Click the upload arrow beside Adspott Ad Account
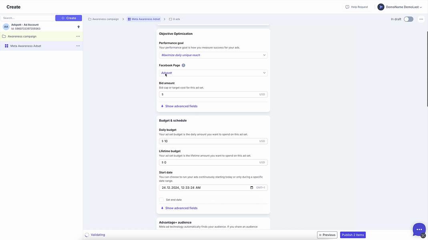Image resolution: width=428 pixels, height=240 pixels. [x=78, y=27]
